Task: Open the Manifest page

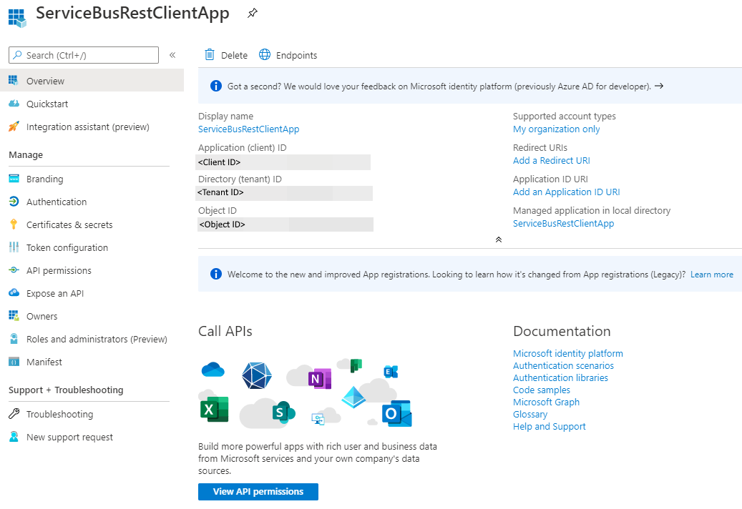Action: (44, 362)
